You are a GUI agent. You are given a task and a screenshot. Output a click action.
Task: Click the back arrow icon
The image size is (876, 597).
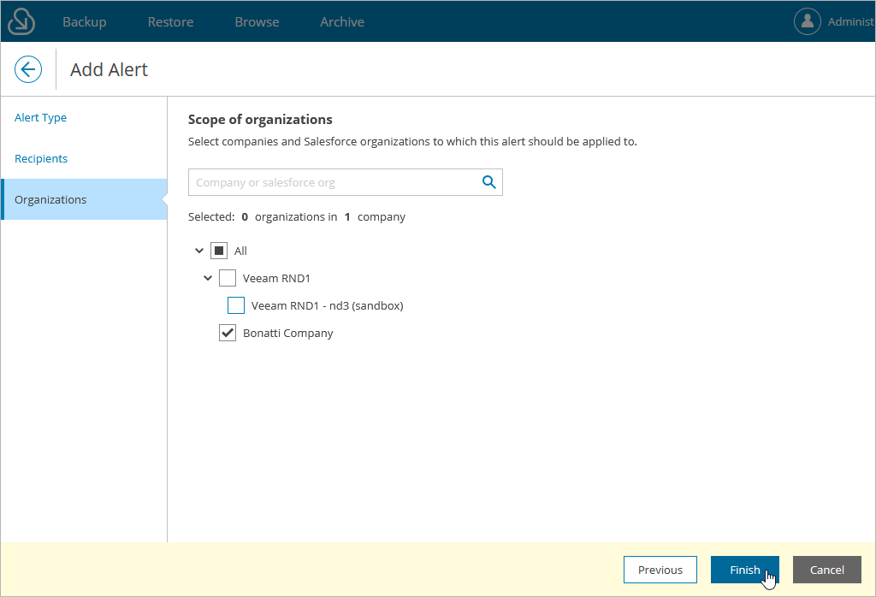(28, 69)
